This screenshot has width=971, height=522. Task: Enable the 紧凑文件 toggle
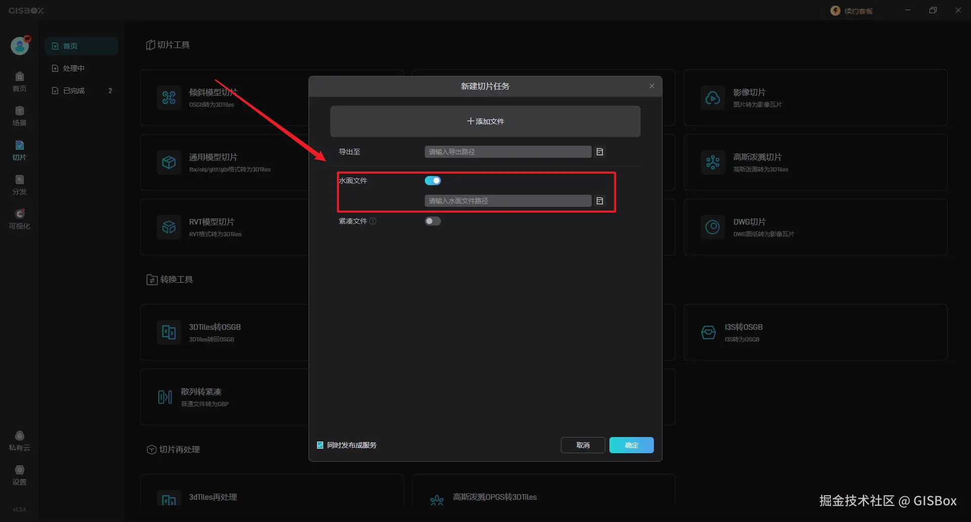(433, 221)
